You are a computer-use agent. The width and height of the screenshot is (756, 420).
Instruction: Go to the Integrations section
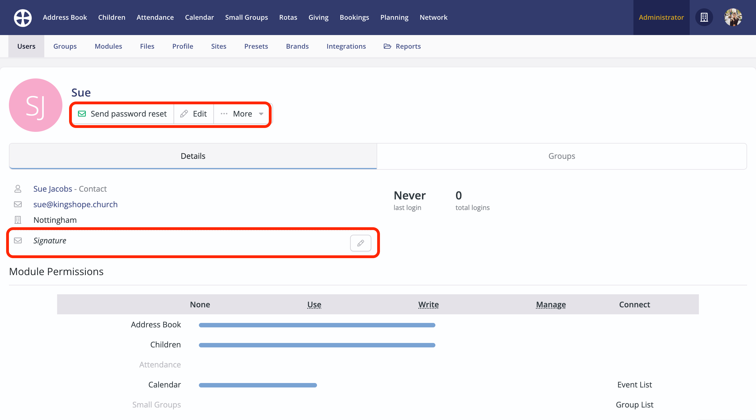pyautogui.click(x=346, y=46)
